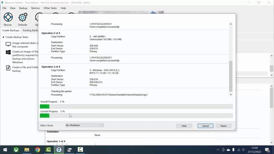Open the volume speaker tray icon
This screenshot has height=154, width=274.
point(244,150)
